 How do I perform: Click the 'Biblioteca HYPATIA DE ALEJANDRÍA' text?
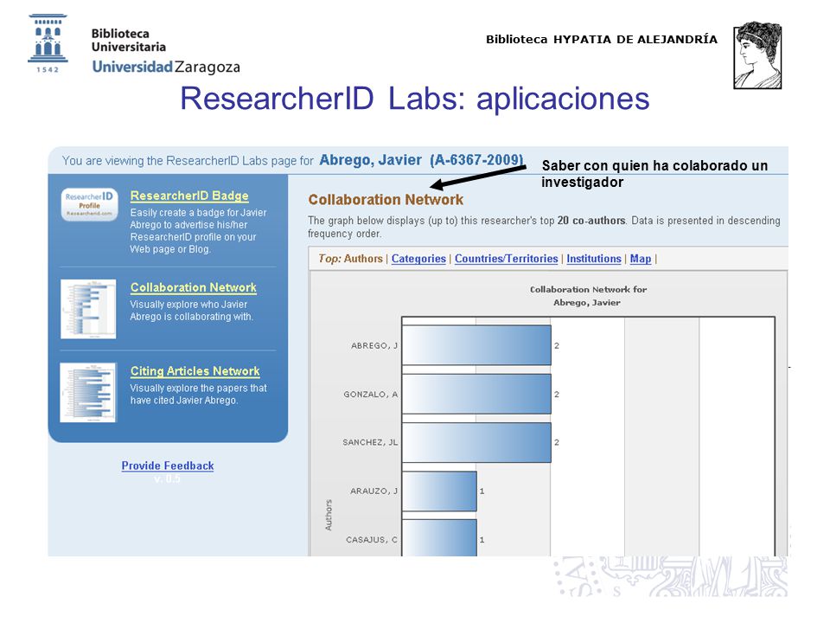pyautogui.click(x=602, y=39)
